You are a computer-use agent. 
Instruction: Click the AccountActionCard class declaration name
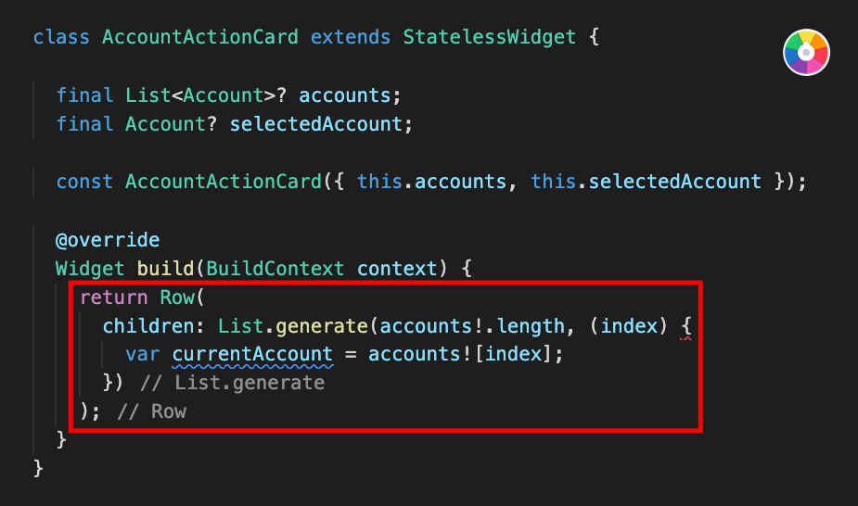coord(200,37)
